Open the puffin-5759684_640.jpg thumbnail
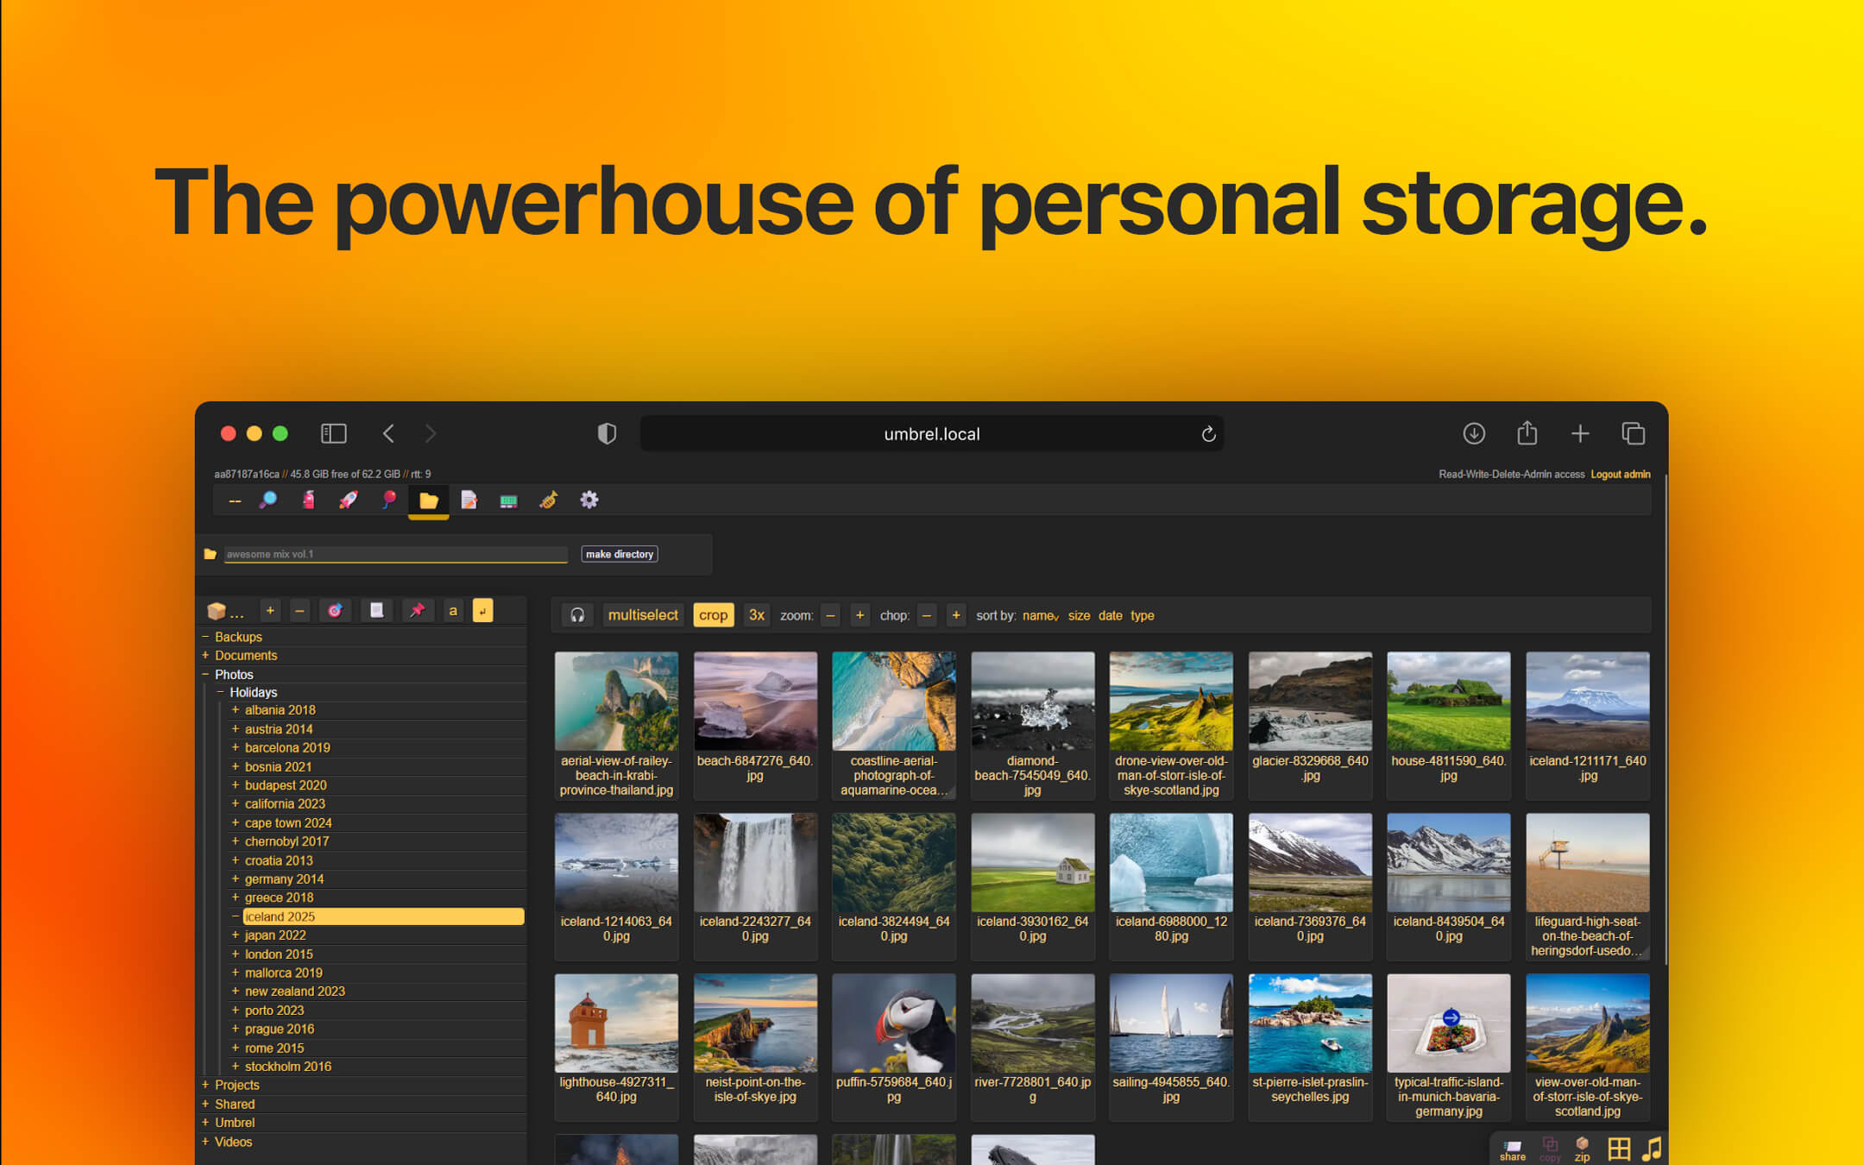This screenshot has height=1165, width=1864. (x=894, y=1023)
